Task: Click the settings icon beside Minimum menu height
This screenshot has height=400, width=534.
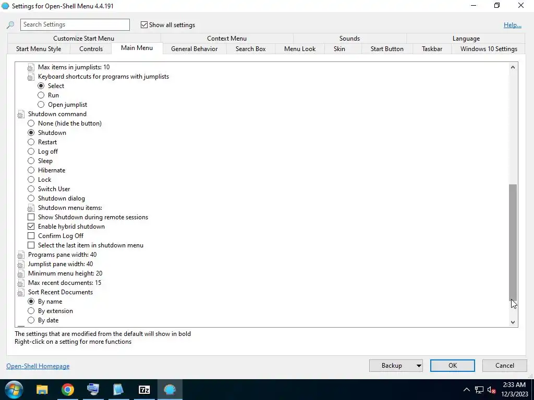Action: click(21, 273)
